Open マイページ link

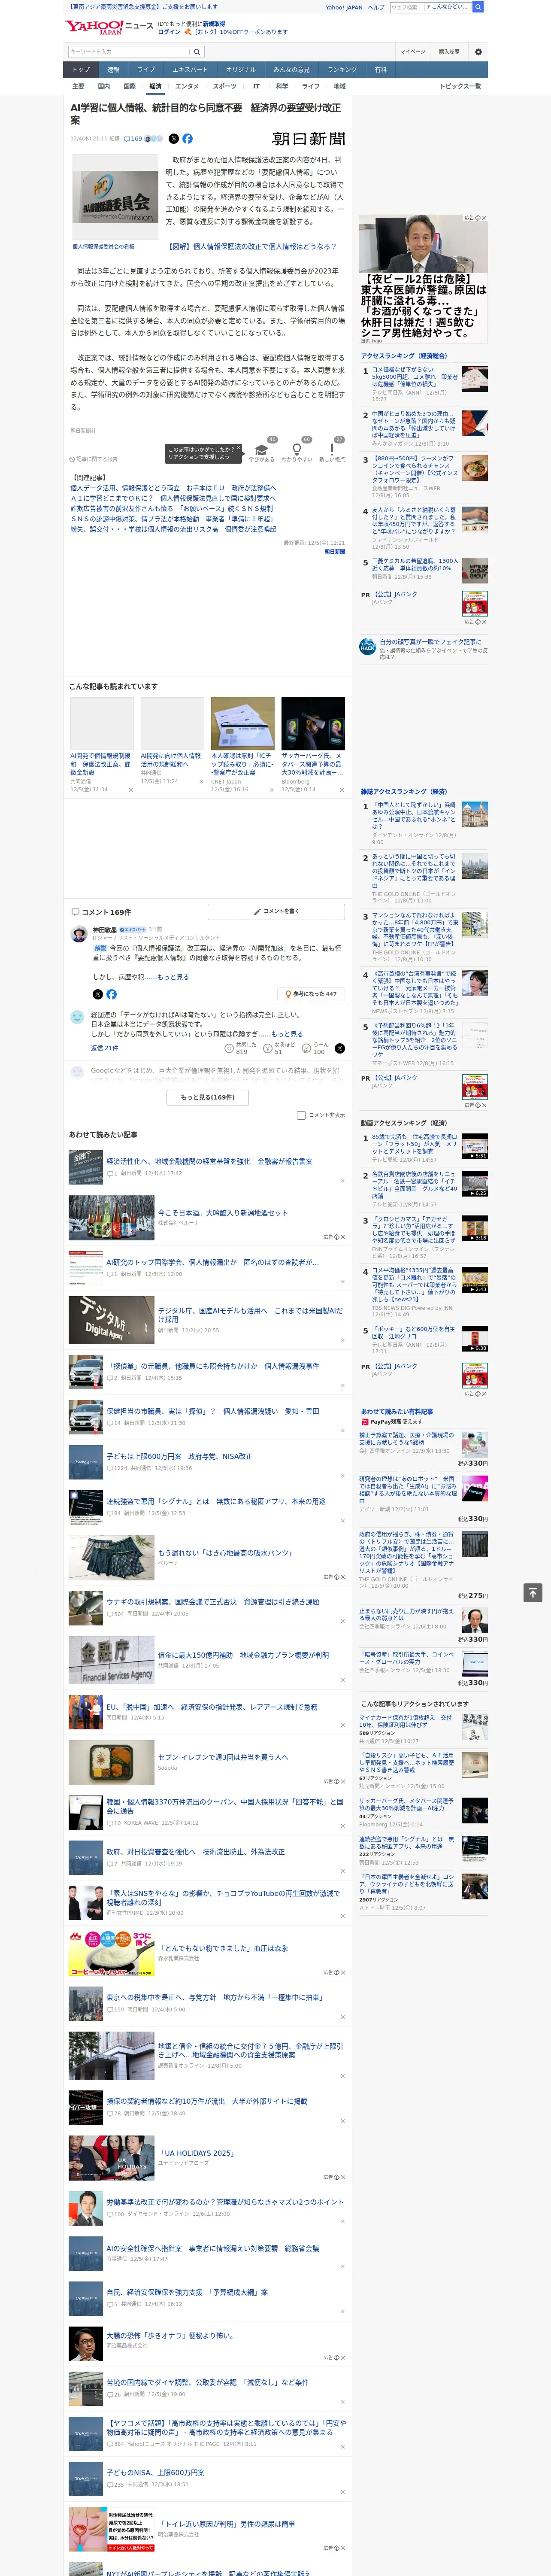pos(413,51)
